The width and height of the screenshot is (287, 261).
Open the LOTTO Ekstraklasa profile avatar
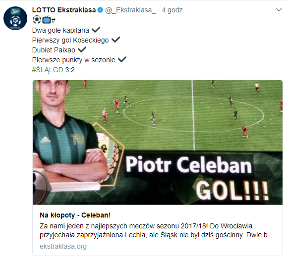click(x=15, y=18)
